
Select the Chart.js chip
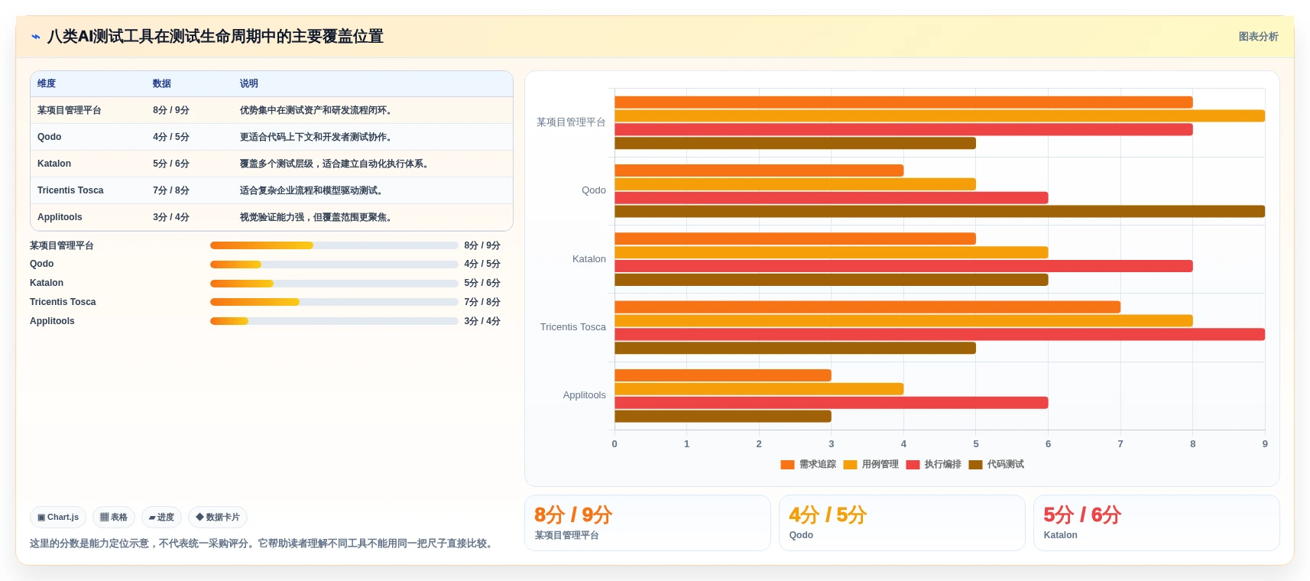58,518
